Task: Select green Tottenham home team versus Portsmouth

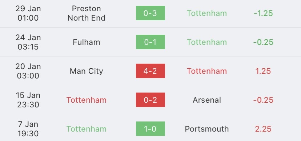Action: click(87, 129)
